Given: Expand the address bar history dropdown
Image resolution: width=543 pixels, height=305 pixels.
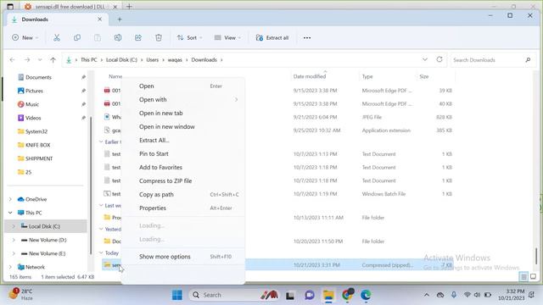Looking at the screenshot, I should pyautogui.click(x=425, y=59).
